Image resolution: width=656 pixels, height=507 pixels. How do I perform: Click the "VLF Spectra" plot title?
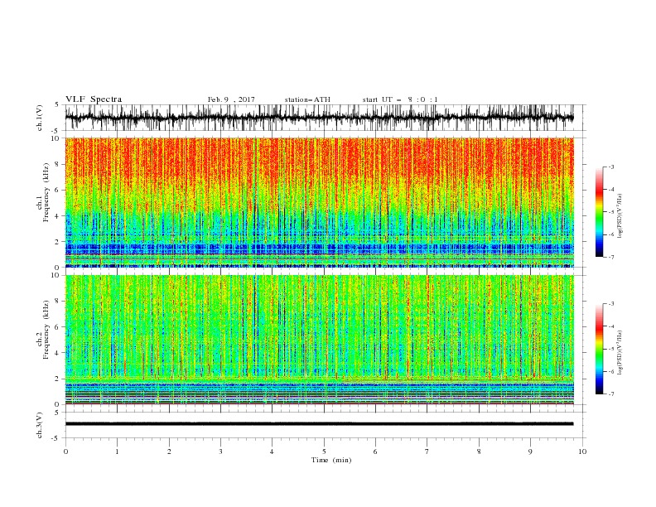click(x=94, y=99)
